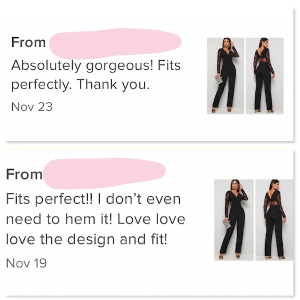300x300 pixels.
Task: Select the "Absolutely gorgeous! Fits" text line
Action: (96, 65)
